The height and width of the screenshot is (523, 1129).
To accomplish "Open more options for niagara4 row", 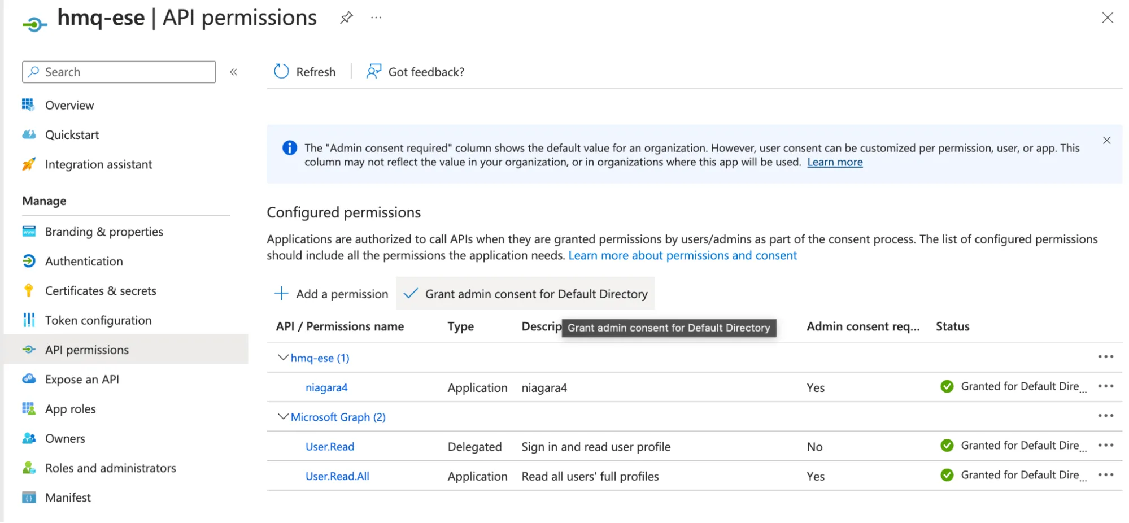I will (x=1105, y=386).
